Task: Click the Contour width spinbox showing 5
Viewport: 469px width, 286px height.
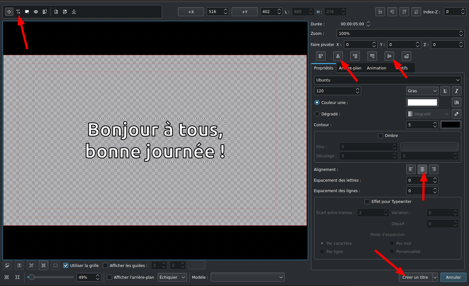Action: [x=422, y=125]
